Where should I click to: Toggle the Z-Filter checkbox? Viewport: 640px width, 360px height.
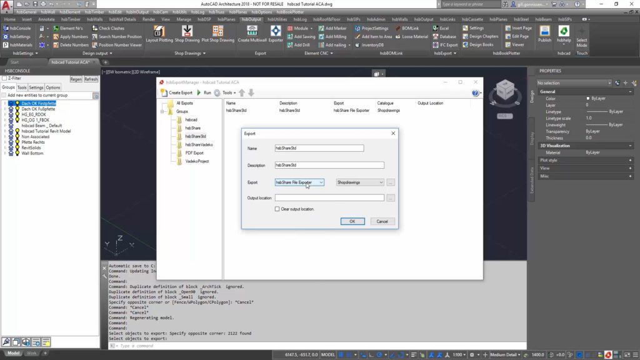click(x=4, y=78)
